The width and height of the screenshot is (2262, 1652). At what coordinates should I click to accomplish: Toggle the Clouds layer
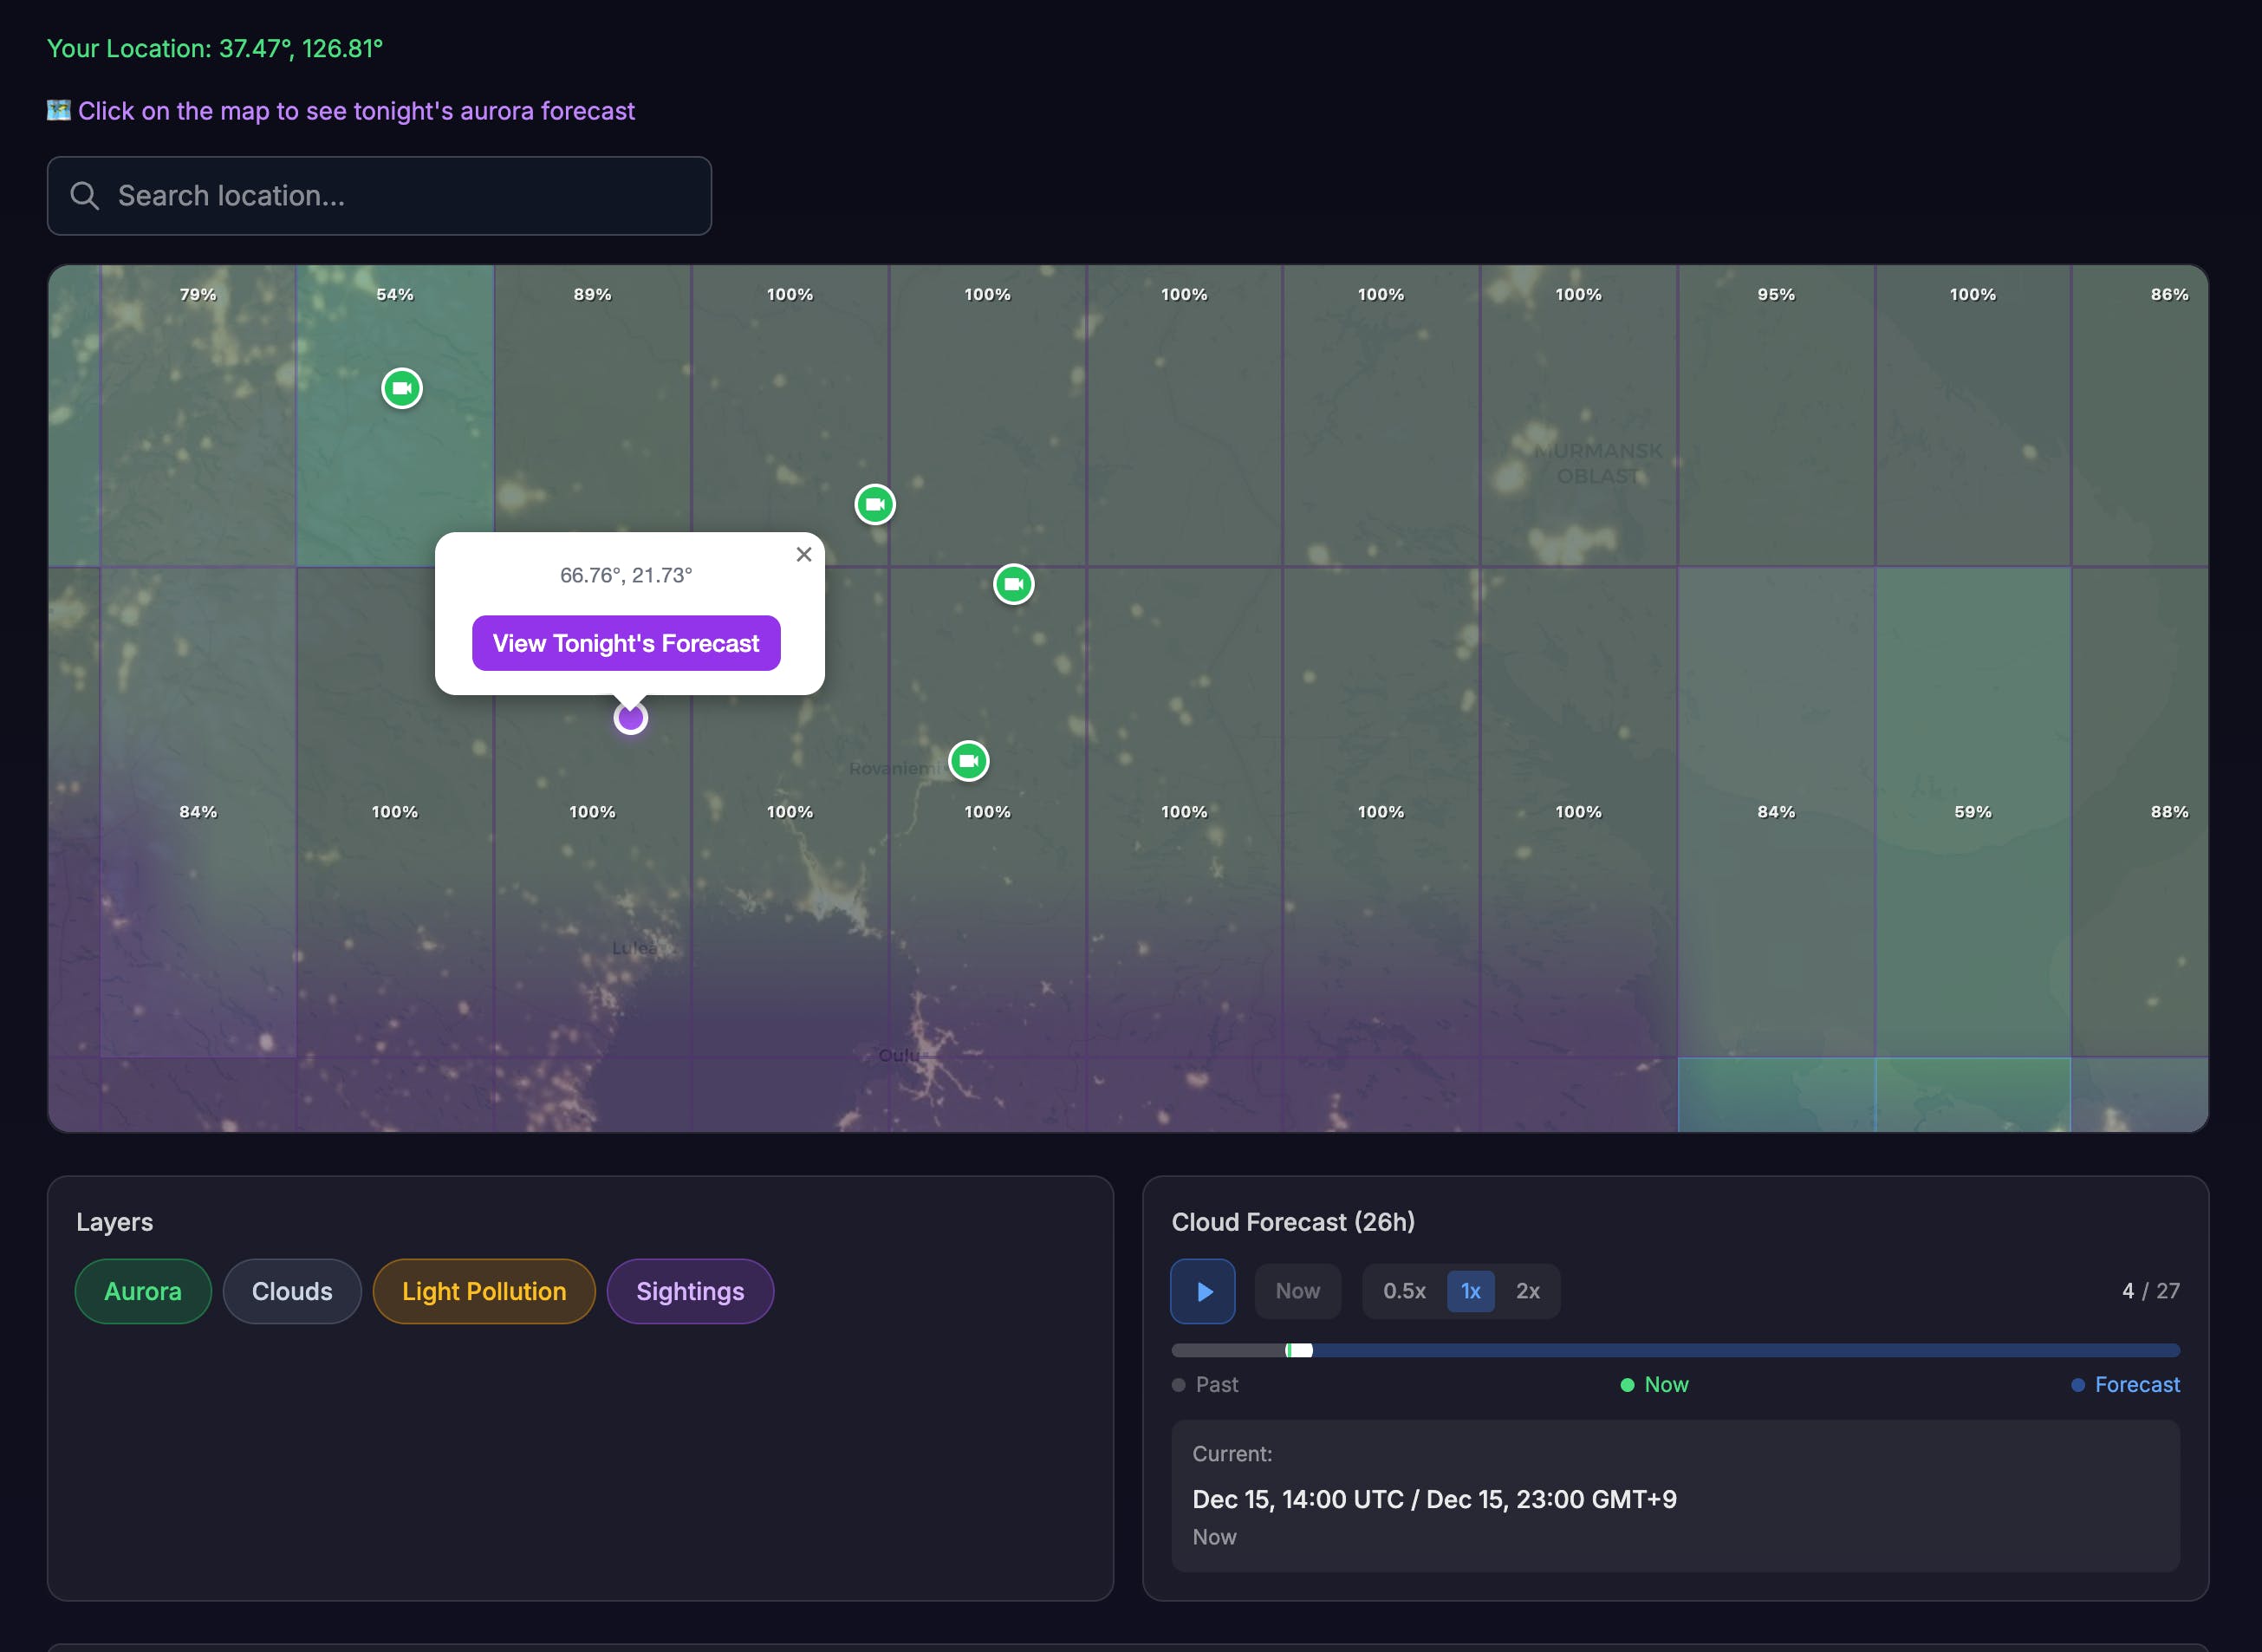(292, 1291)
